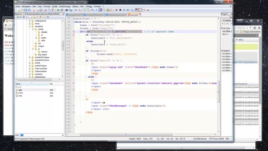Select the images folder in the tree

[41, 46]
